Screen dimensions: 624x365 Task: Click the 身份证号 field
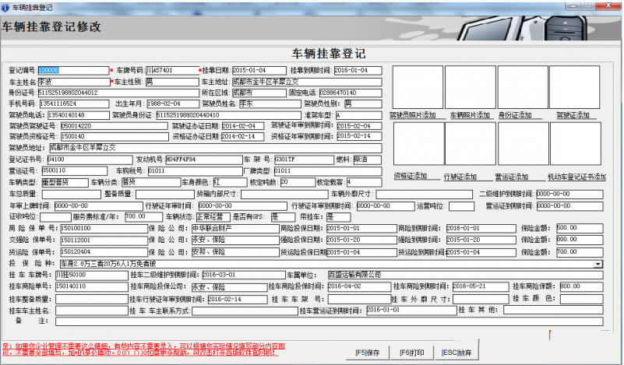(x=118, y=93)
